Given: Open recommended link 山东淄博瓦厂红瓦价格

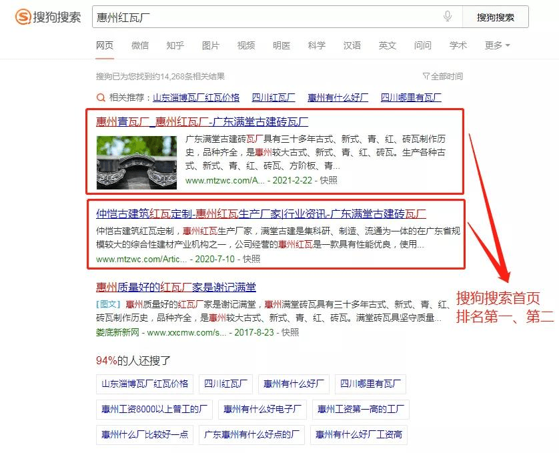Looking at the screenshot, I should (196, 97).
